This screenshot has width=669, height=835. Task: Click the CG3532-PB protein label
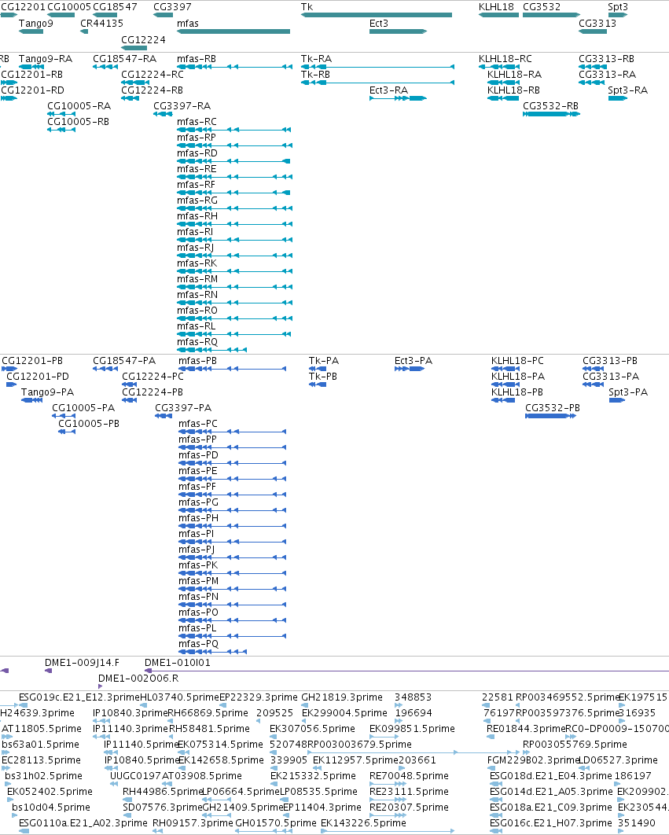point(553,408)
